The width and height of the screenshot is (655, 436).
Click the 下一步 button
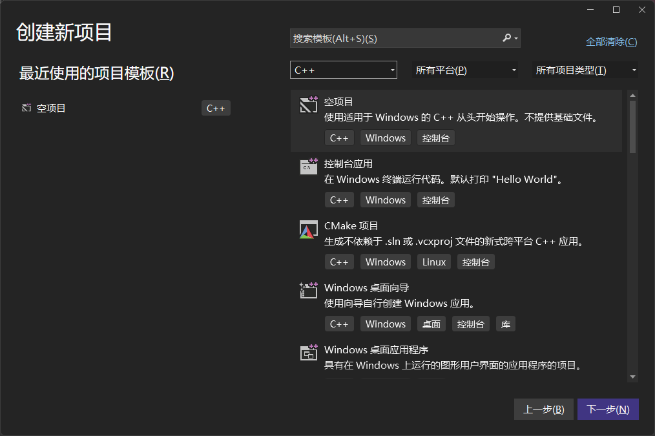608,410
